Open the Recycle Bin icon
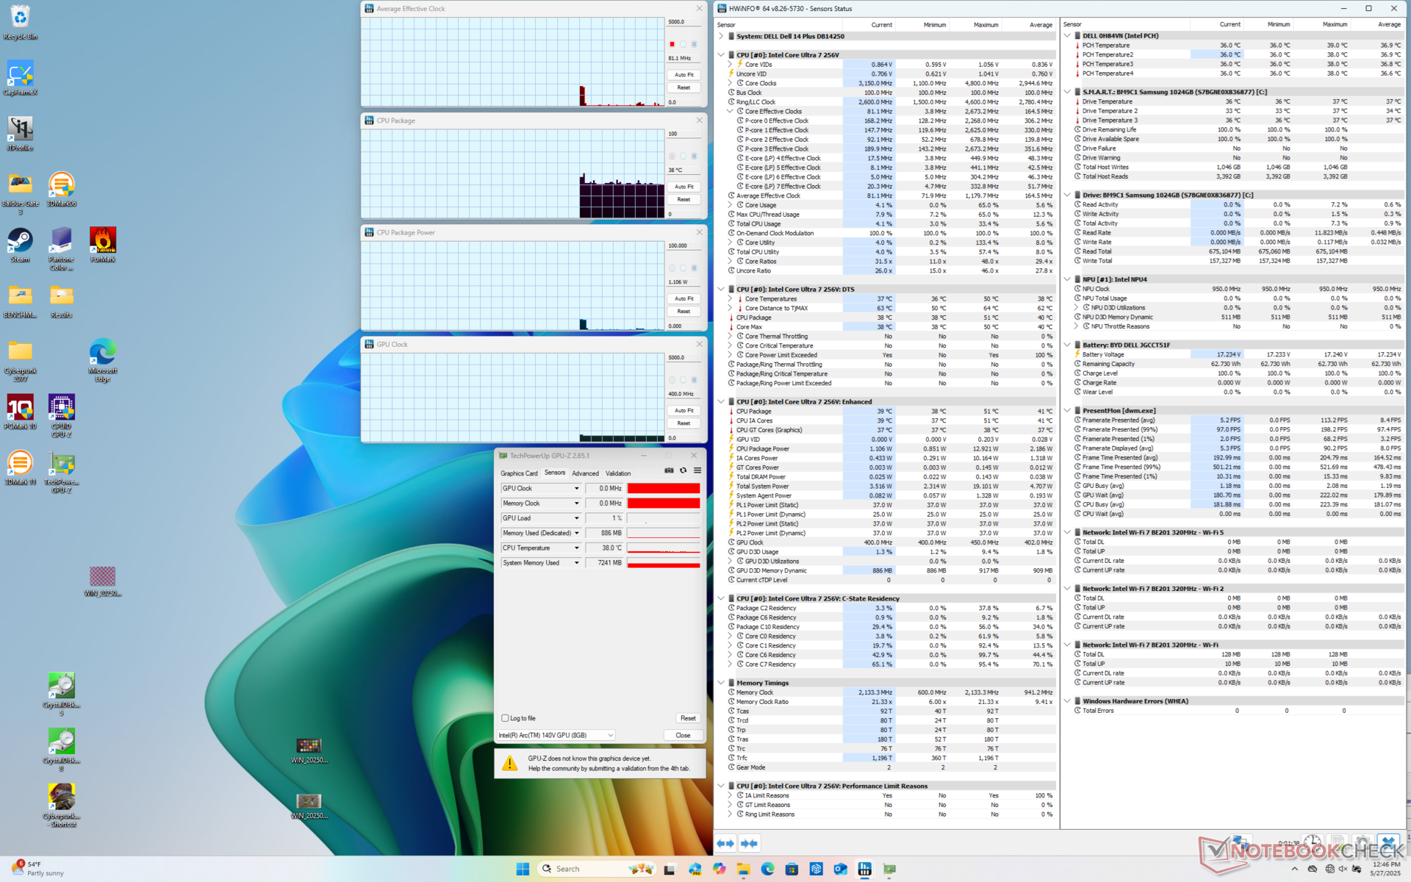This screenshot has width=1411, height=882. [20, 22]
